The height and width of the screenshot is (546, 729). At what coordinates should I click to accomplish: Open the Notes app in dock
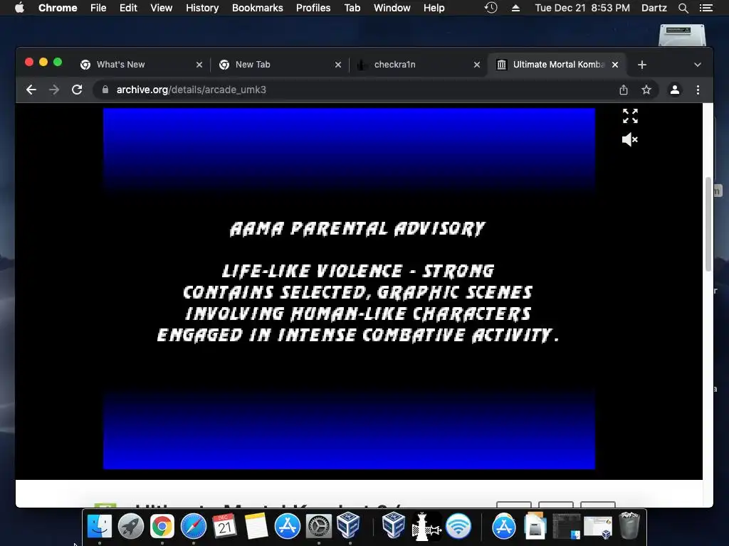coord(256,526)
